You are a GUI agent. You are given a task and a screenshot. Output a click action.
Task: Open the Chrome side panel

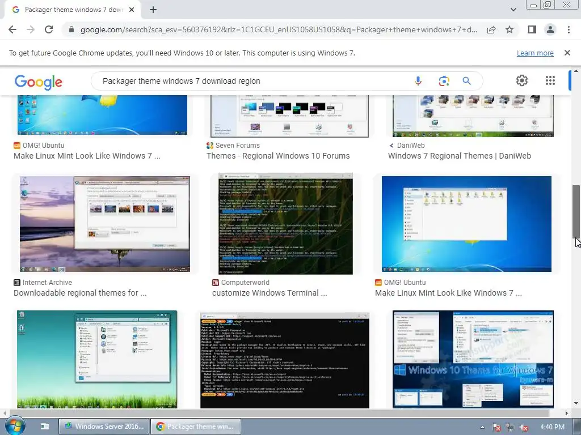[x=532, y=29]
